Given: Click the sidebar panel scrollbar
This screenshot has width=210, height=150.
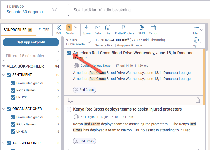Looking at the screenshot, I should 62,93.
